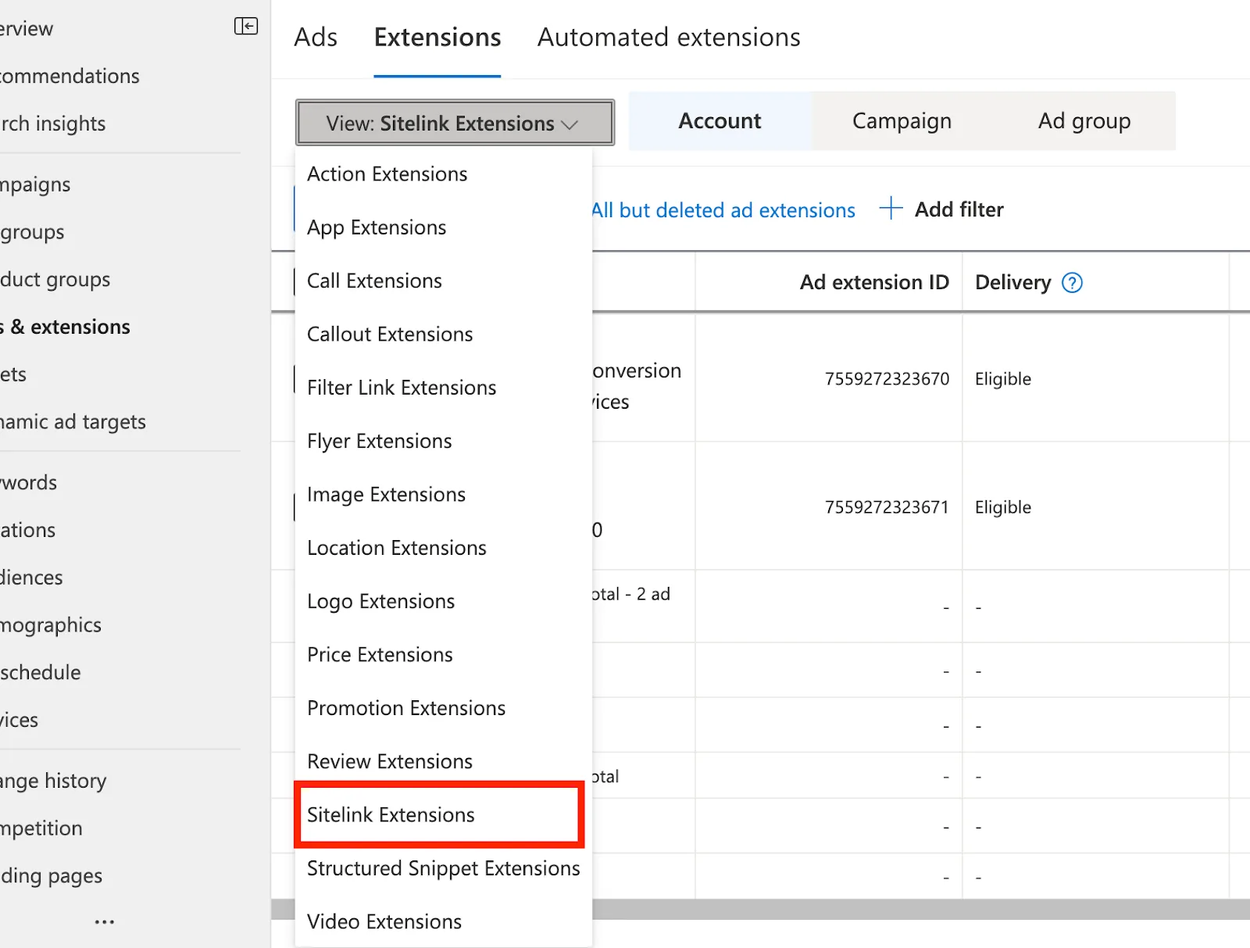Screen dimensions: 1250x948
Task: Click the plus icon beside Add filter
Action: 891,209
